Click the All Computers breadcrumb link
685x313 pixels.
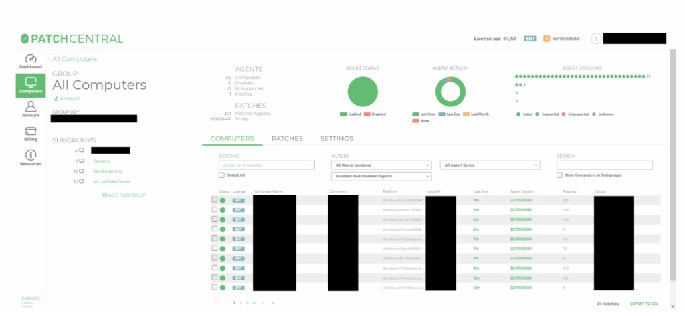(x=75, y=59)
